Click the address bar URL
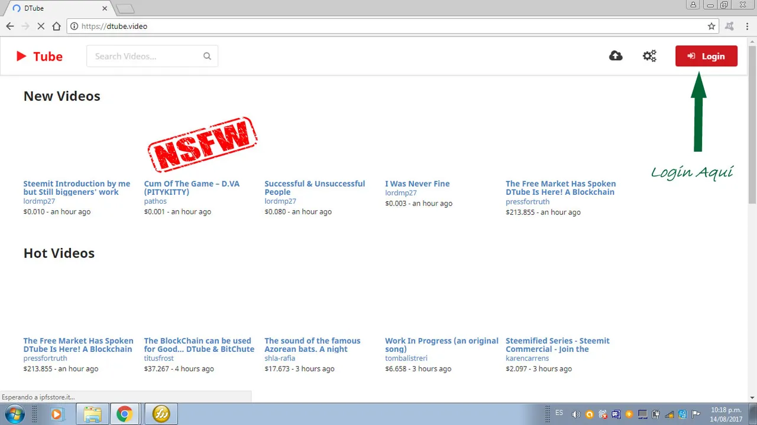The height and width of the screenshot is (425, 757). click(114, 26)
